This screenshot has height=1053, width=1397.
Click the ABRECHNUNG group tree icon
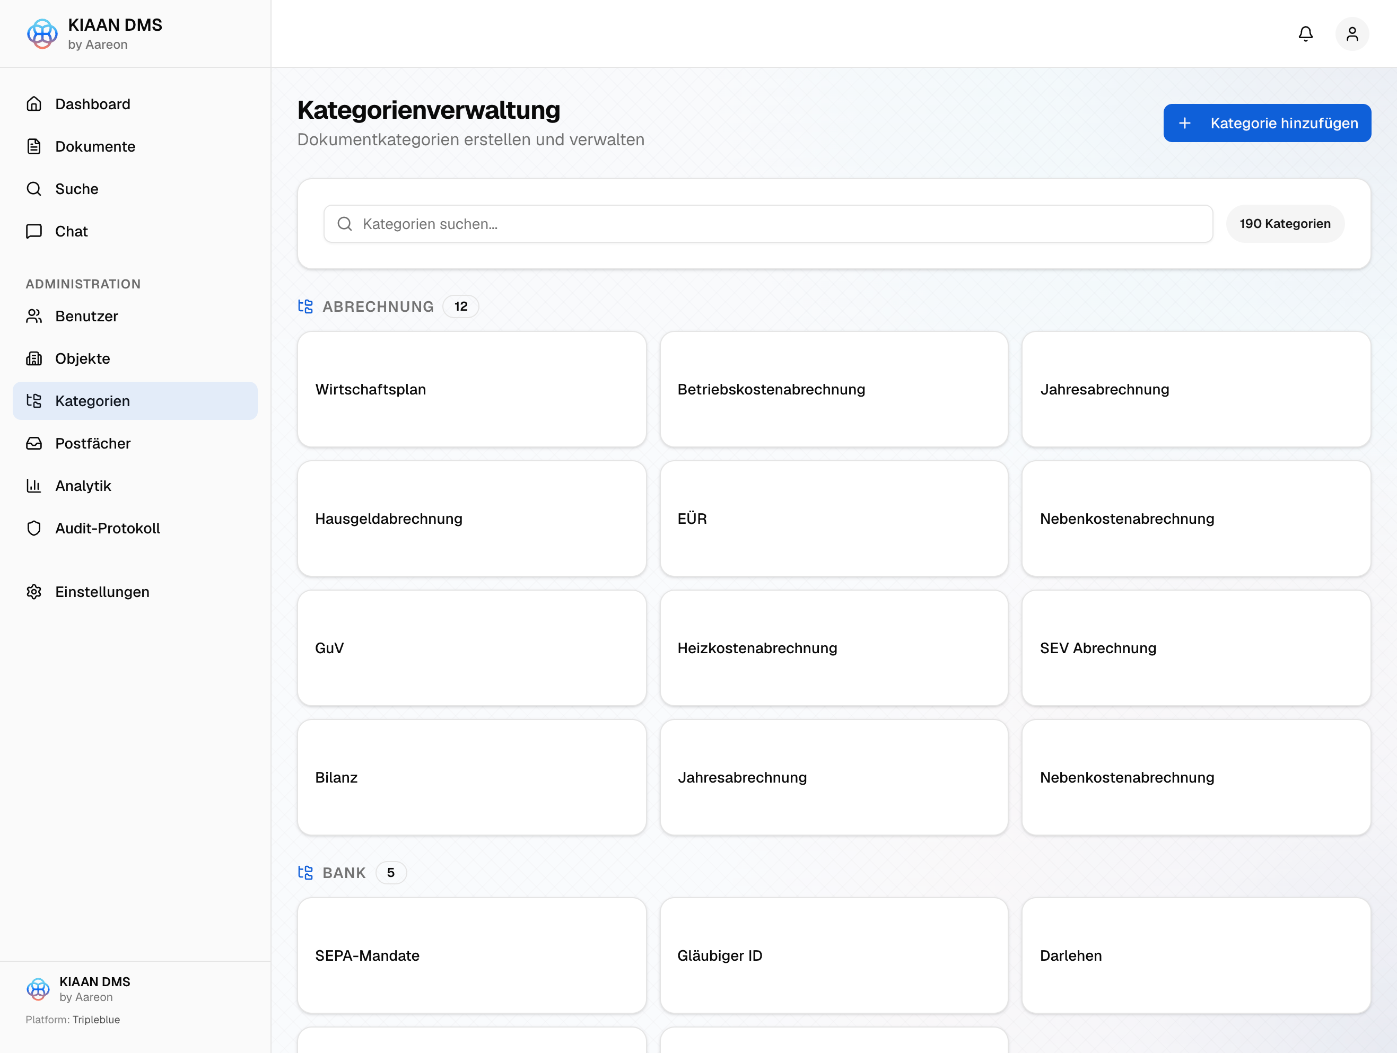(x=305, y=306)
